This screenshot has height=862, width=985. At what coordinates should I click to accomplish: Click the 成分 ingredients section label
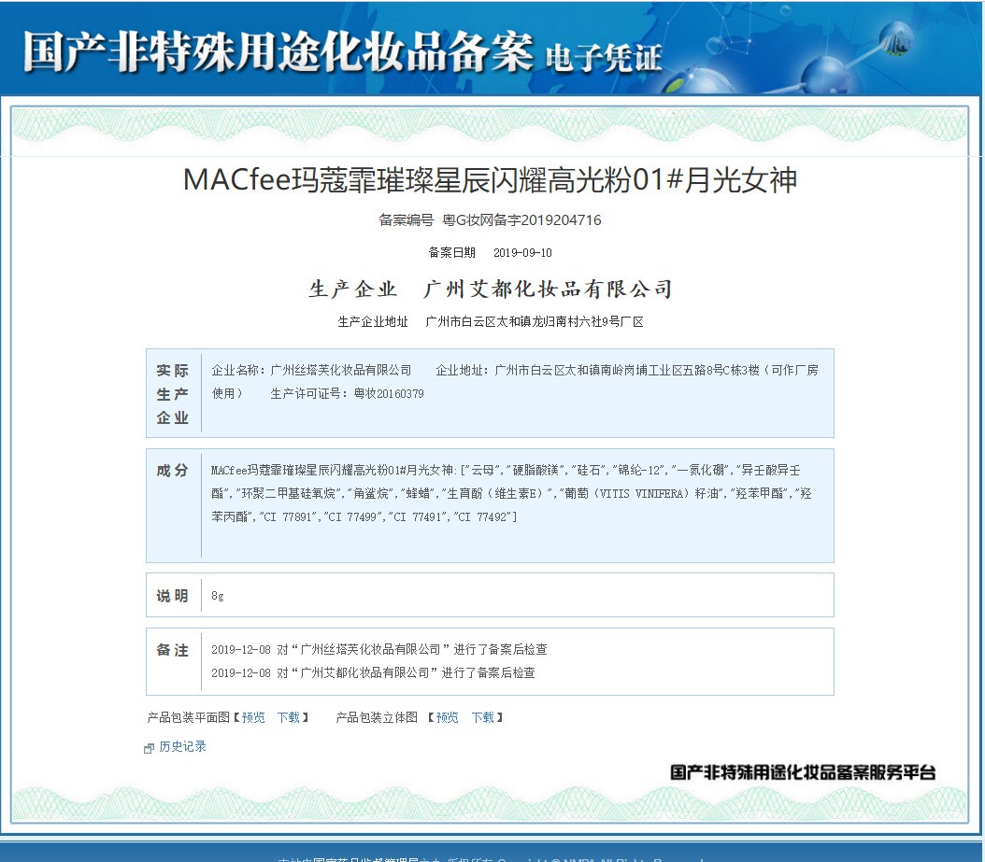coord(173,471)
